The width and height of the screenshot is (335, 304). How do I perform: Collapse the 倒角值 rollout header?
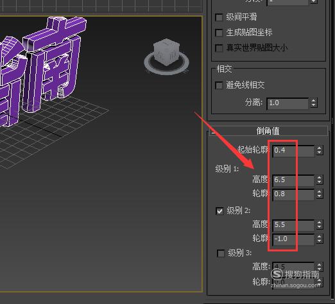(268, 131)
